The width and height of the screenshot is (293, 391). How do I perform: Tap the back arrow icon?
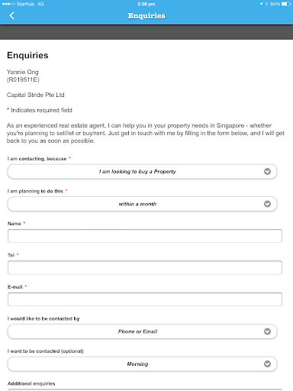click(x=11, y=15)
